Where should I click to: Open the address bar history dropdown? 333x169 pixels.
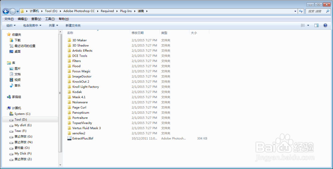(295, 11)
